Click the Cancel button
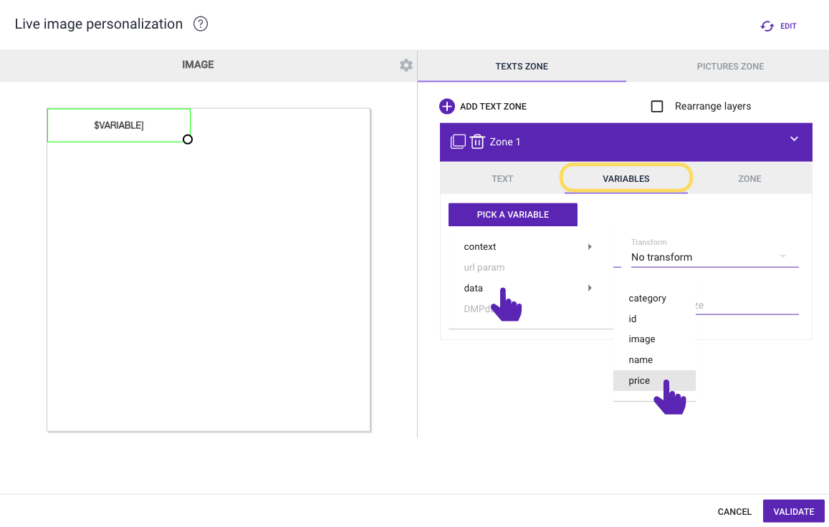Viewport: 829px width, 527px height. 734,512
